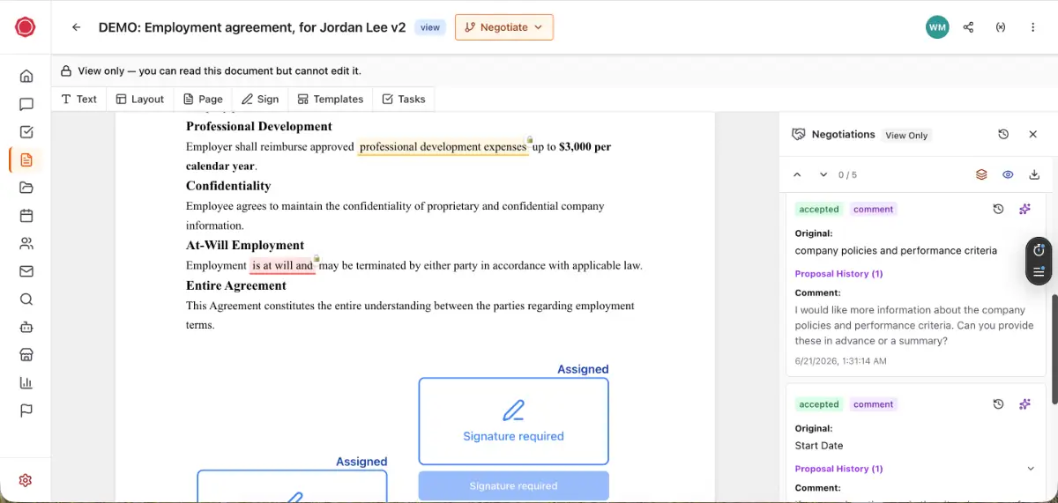
Task: Open negotiation history clock icon in panel header
Action: (x=1003, y=134)
